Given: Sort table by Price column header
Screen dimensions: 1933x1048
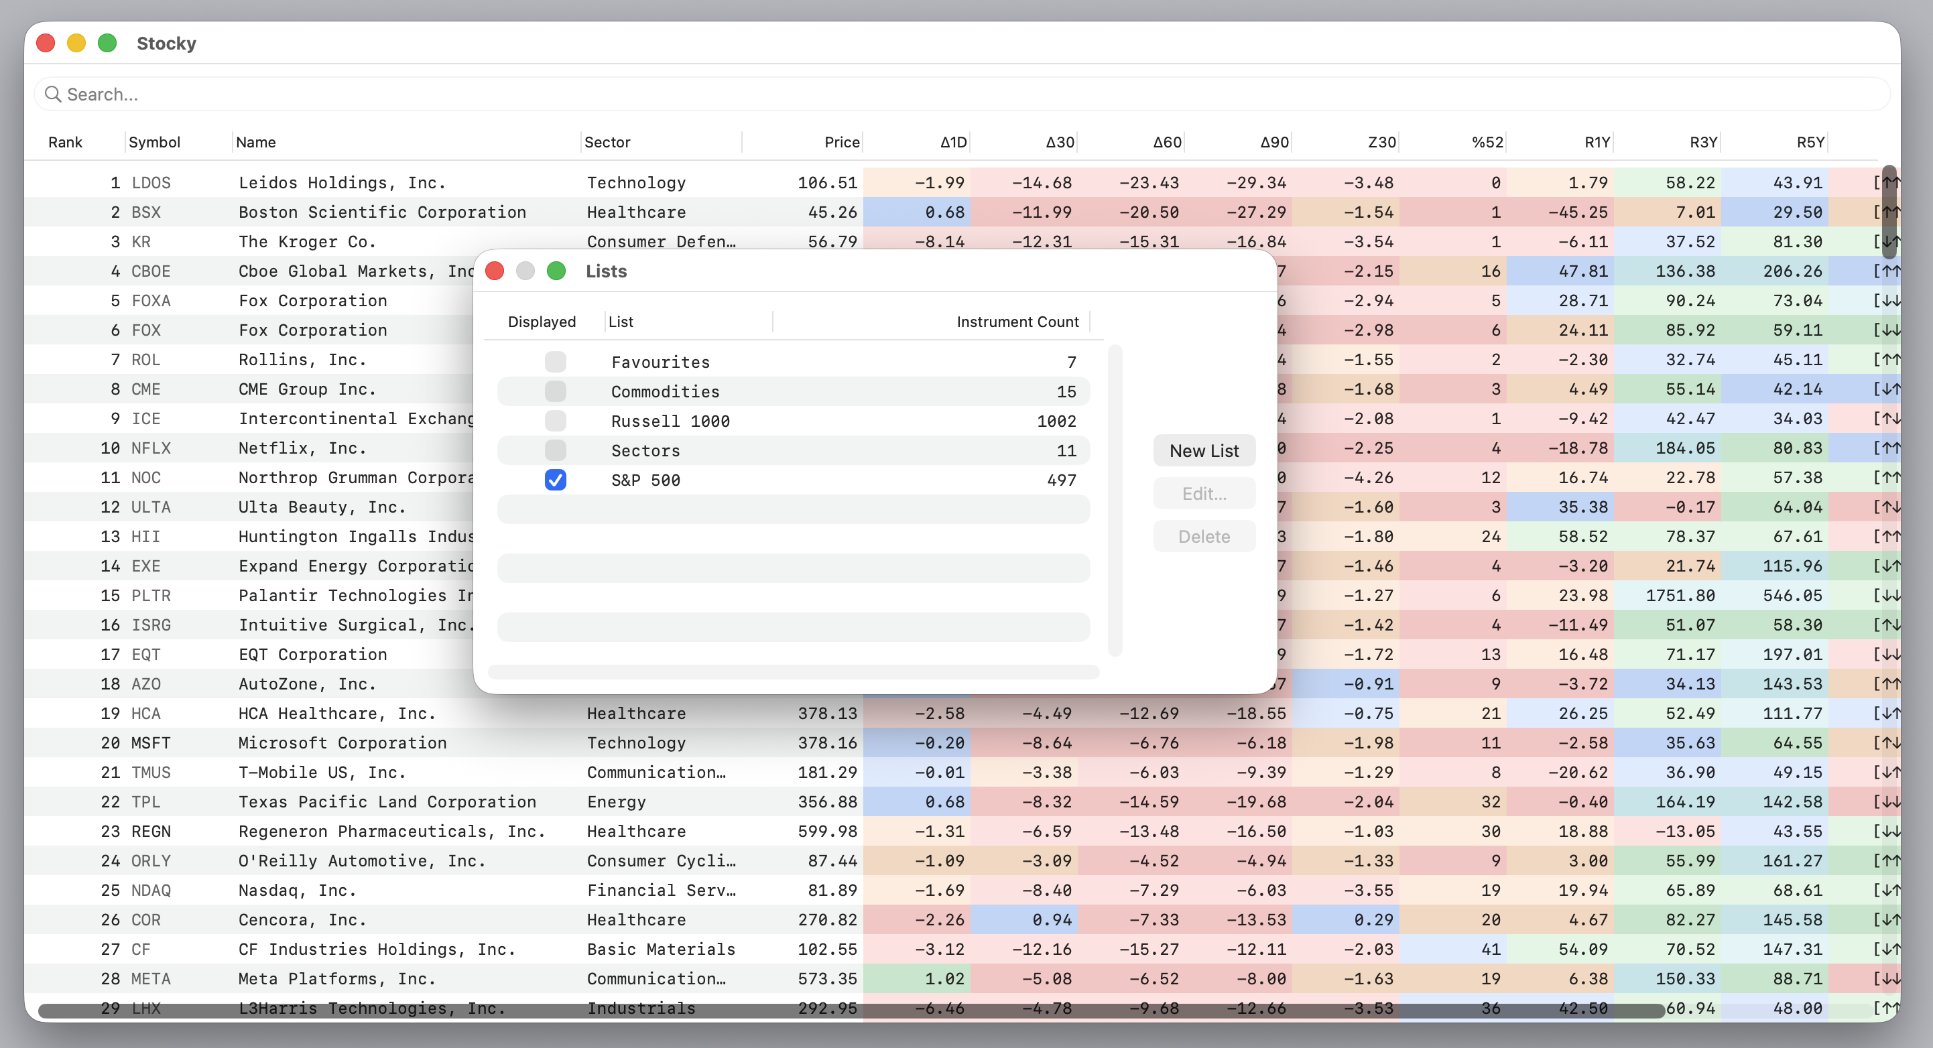Looking at the screenshot, I should (841, 142).
